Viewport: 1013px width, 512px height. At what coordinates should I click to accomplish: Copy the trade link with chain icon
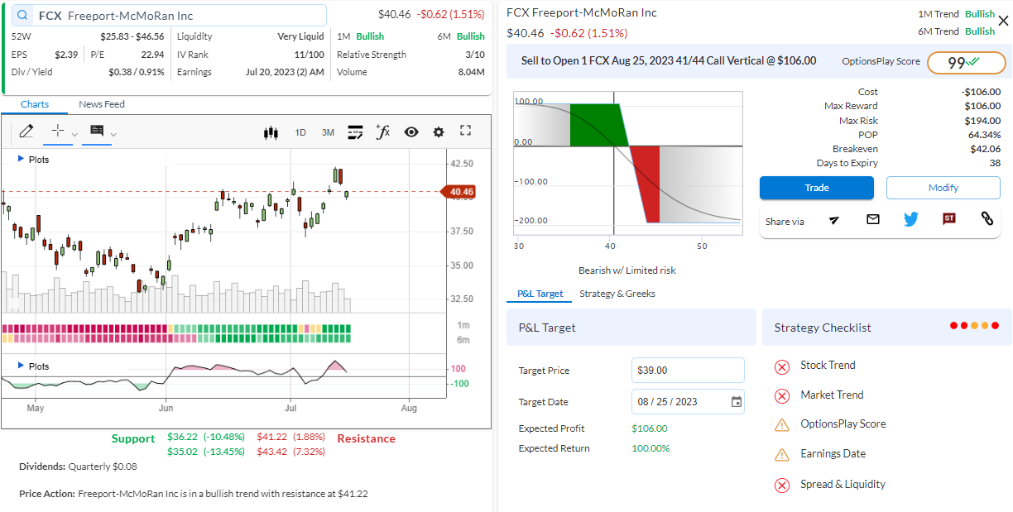[987, 219]
